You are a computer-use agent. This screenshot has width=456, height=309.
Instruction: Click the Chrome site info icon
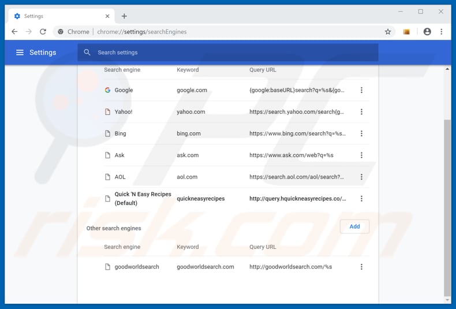pyautogui.click(x=61, y=32)
